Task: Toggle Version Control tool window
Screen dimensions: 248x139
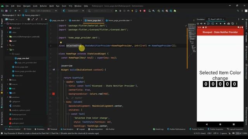Action: click(13, 129)
